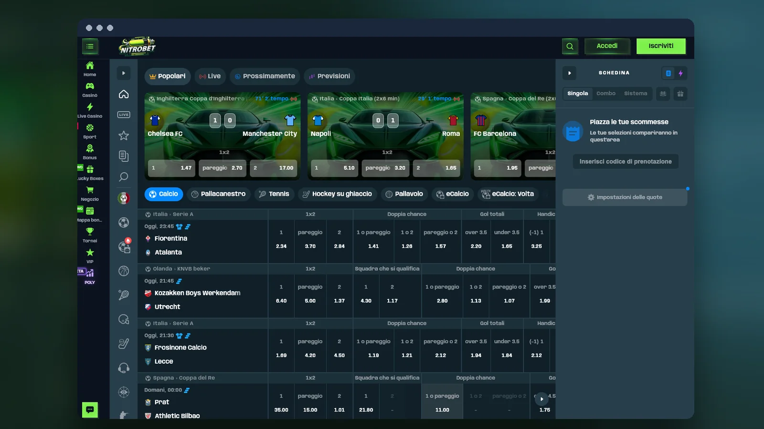Open the LIVE events icon in sports sidebar
This screenshot has width=764, height=429.
point(124,114)
